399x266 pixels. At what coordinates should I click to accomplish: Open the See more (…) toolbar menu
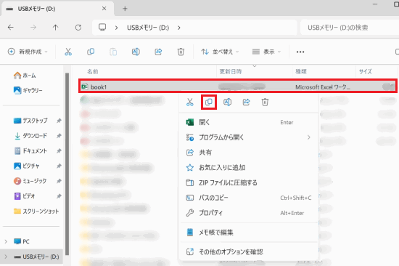point(300,52)
